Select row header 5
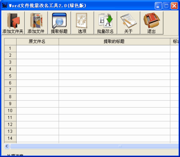 10,76
